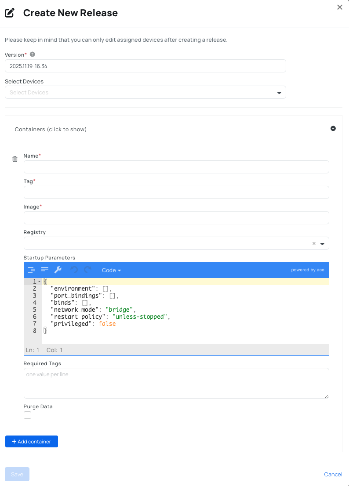The height and width of the screenshot is (486, 349).
Task: Enable the Purge Data checkbox
Action: [27, 415]
